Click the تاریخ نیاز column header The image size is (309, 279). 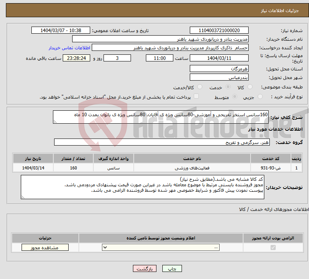[33, 158]
